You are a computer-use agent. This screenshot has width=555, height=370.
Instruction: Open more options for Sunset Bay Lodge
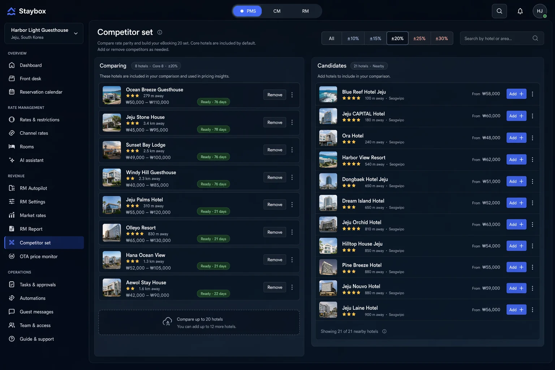pos(292,150)
